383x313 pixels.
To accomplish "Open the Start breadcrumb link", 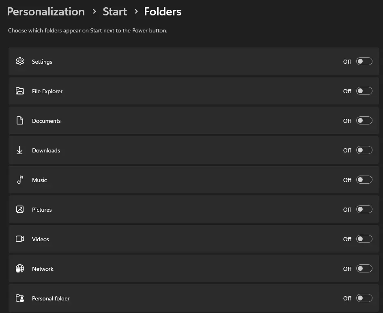I will click(115, 12).
